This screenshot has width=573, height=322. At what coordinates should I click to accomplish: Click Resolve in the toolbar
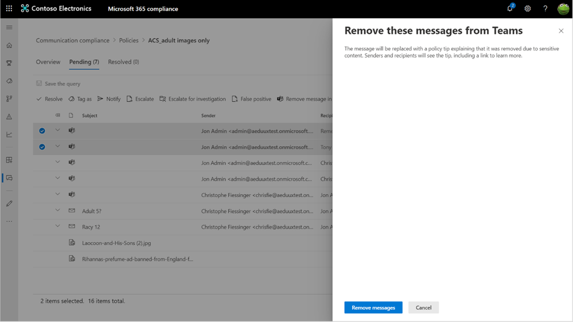point(49,99)
